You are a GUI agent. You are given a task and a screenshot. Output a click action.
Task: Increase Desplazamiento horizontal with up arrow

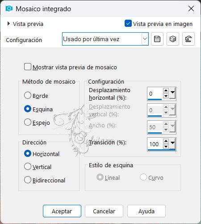tap(166, 90)
